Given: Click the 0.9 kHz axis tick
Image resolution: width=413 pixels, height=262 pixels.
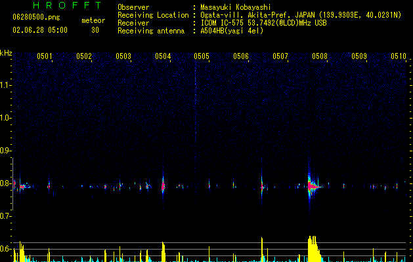Looking at the screenshot, I should pos(6,151).
